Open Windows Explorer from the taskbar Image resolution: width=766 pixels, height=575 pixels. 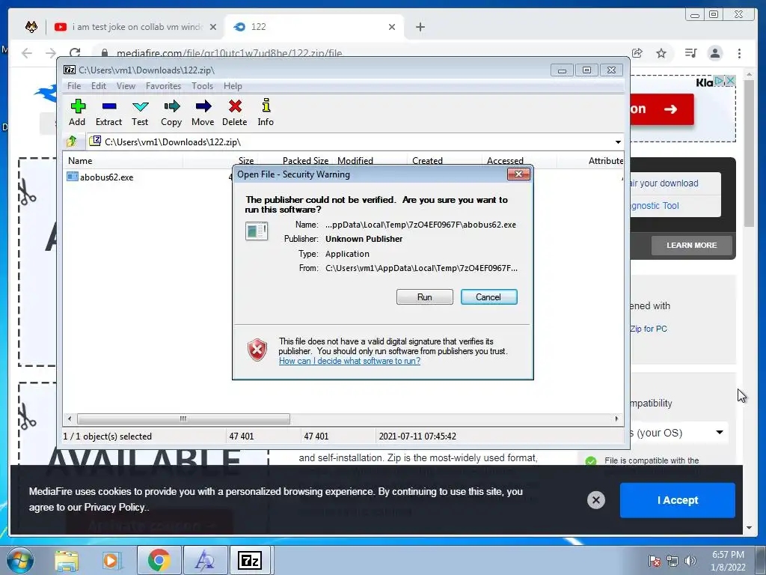point(67,560)
